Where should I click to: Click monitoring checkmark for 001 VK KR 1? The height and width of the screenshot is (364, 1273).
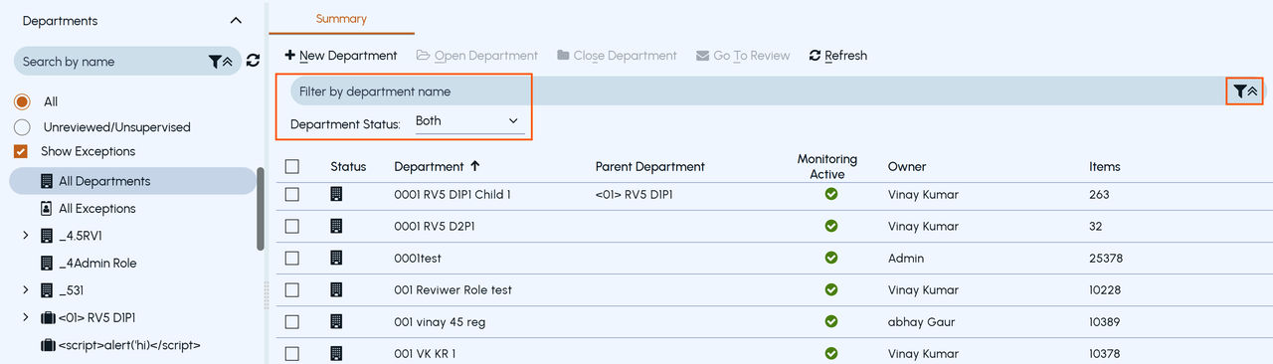[x=831, y=353]
